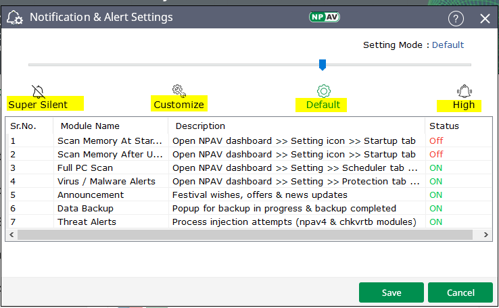This screenshot has height=308, width=499.
Task: Click horizontal scrollbar left arrow
Action: click(x=11, y=234)
